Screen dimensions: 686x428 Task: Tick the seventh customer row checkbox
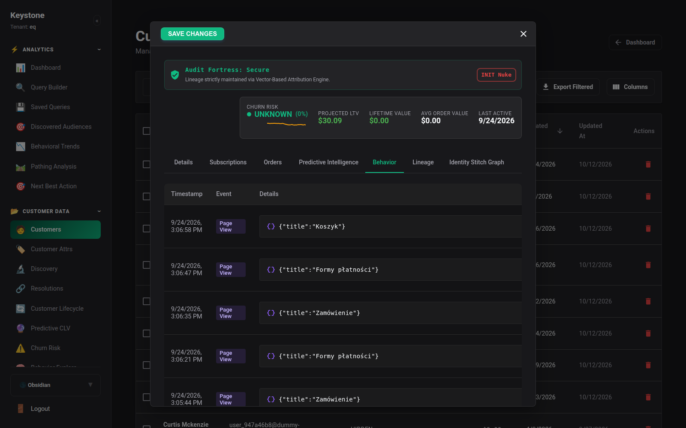coord(147,365)
